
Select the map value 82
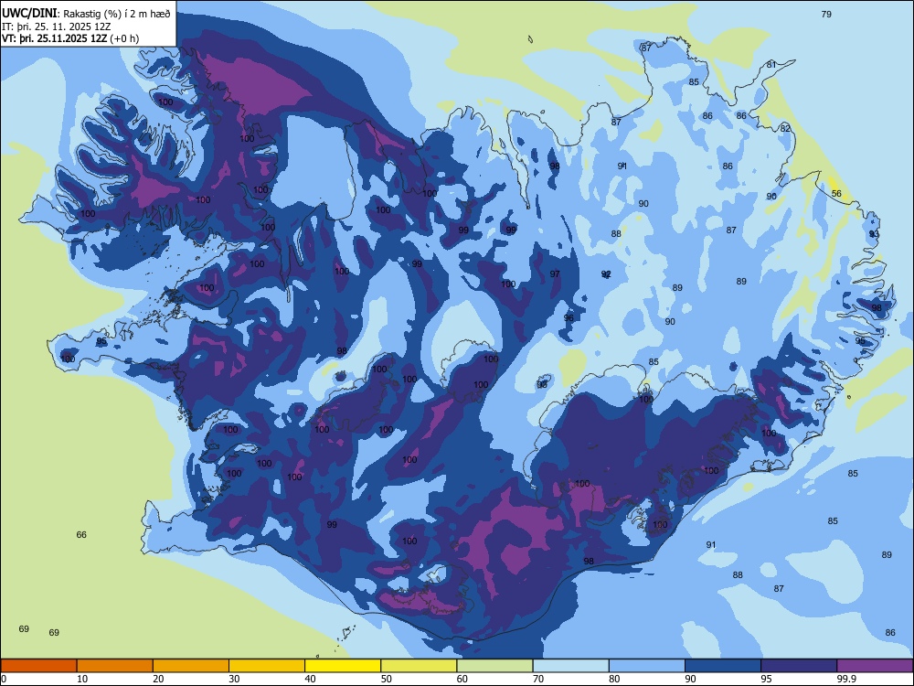point(785,128)
